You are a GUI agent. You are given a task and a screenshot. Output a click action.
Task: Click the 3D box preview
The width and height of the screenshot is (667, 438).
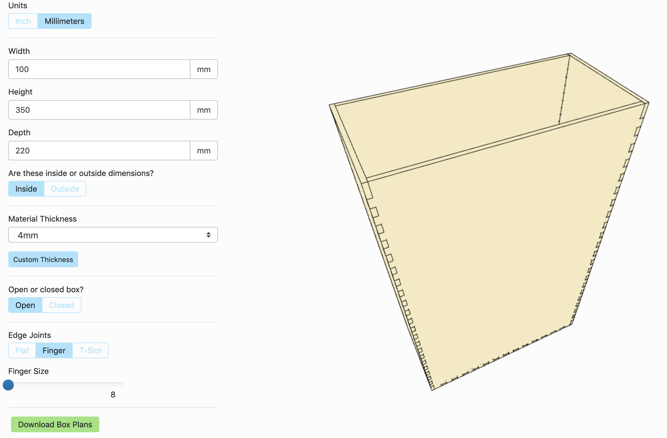pyautogui.click(x=489, y=221)
